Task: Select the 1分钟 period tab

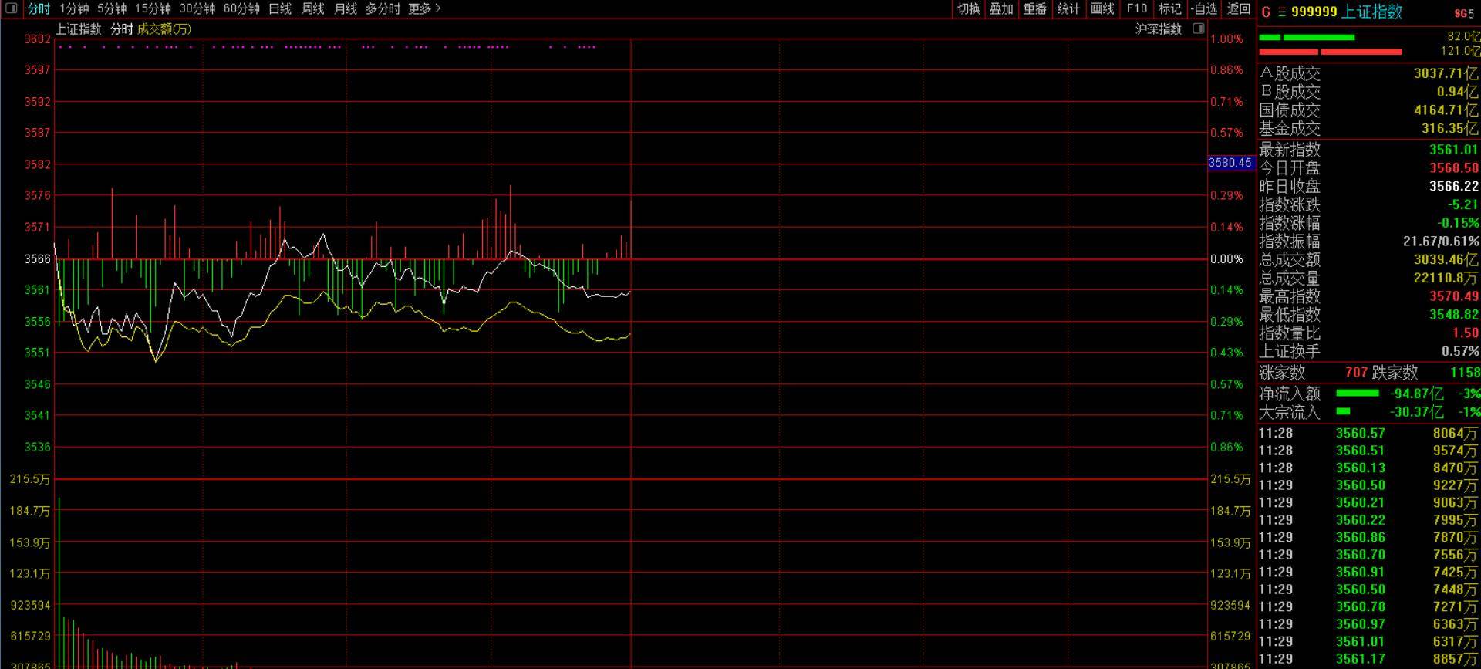Action: point(74,8)
